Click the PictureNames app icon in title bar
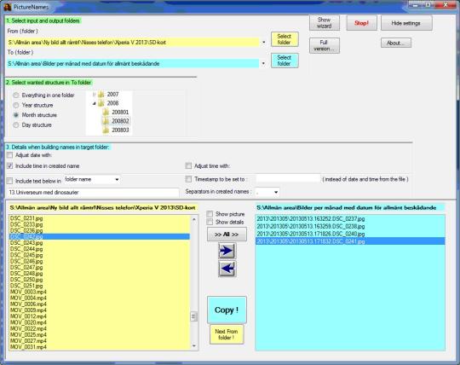Image resolution: width=460 pixels, height=365 pixels. (x=8, y=7)
